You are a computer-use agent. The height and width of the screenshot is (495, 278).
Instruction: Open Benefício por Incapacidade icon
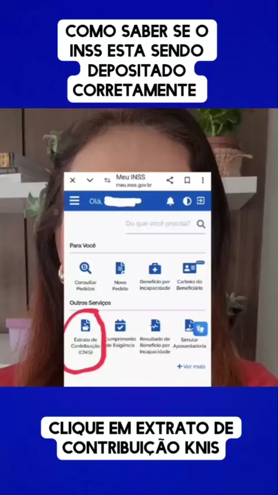tap(155, 268)
